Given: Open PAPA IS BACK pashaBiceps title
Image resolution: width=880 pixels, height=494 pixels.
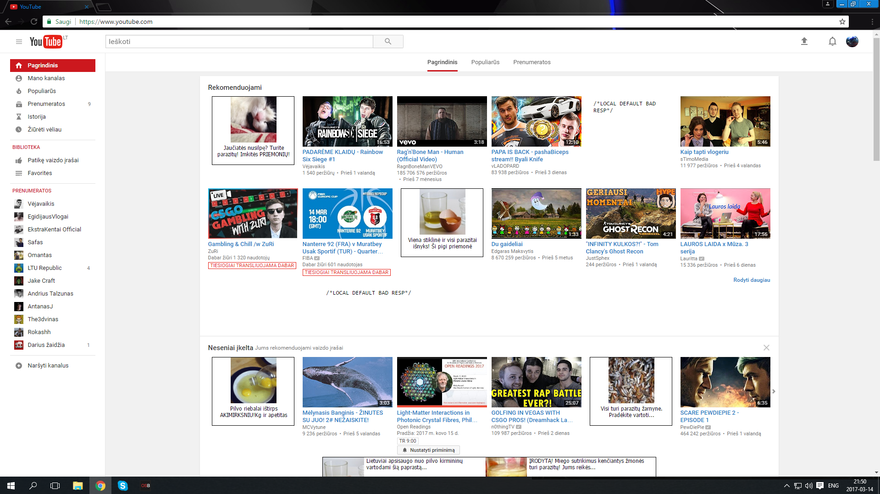Looking at the screenshot, I should click(x=530, y=156).
